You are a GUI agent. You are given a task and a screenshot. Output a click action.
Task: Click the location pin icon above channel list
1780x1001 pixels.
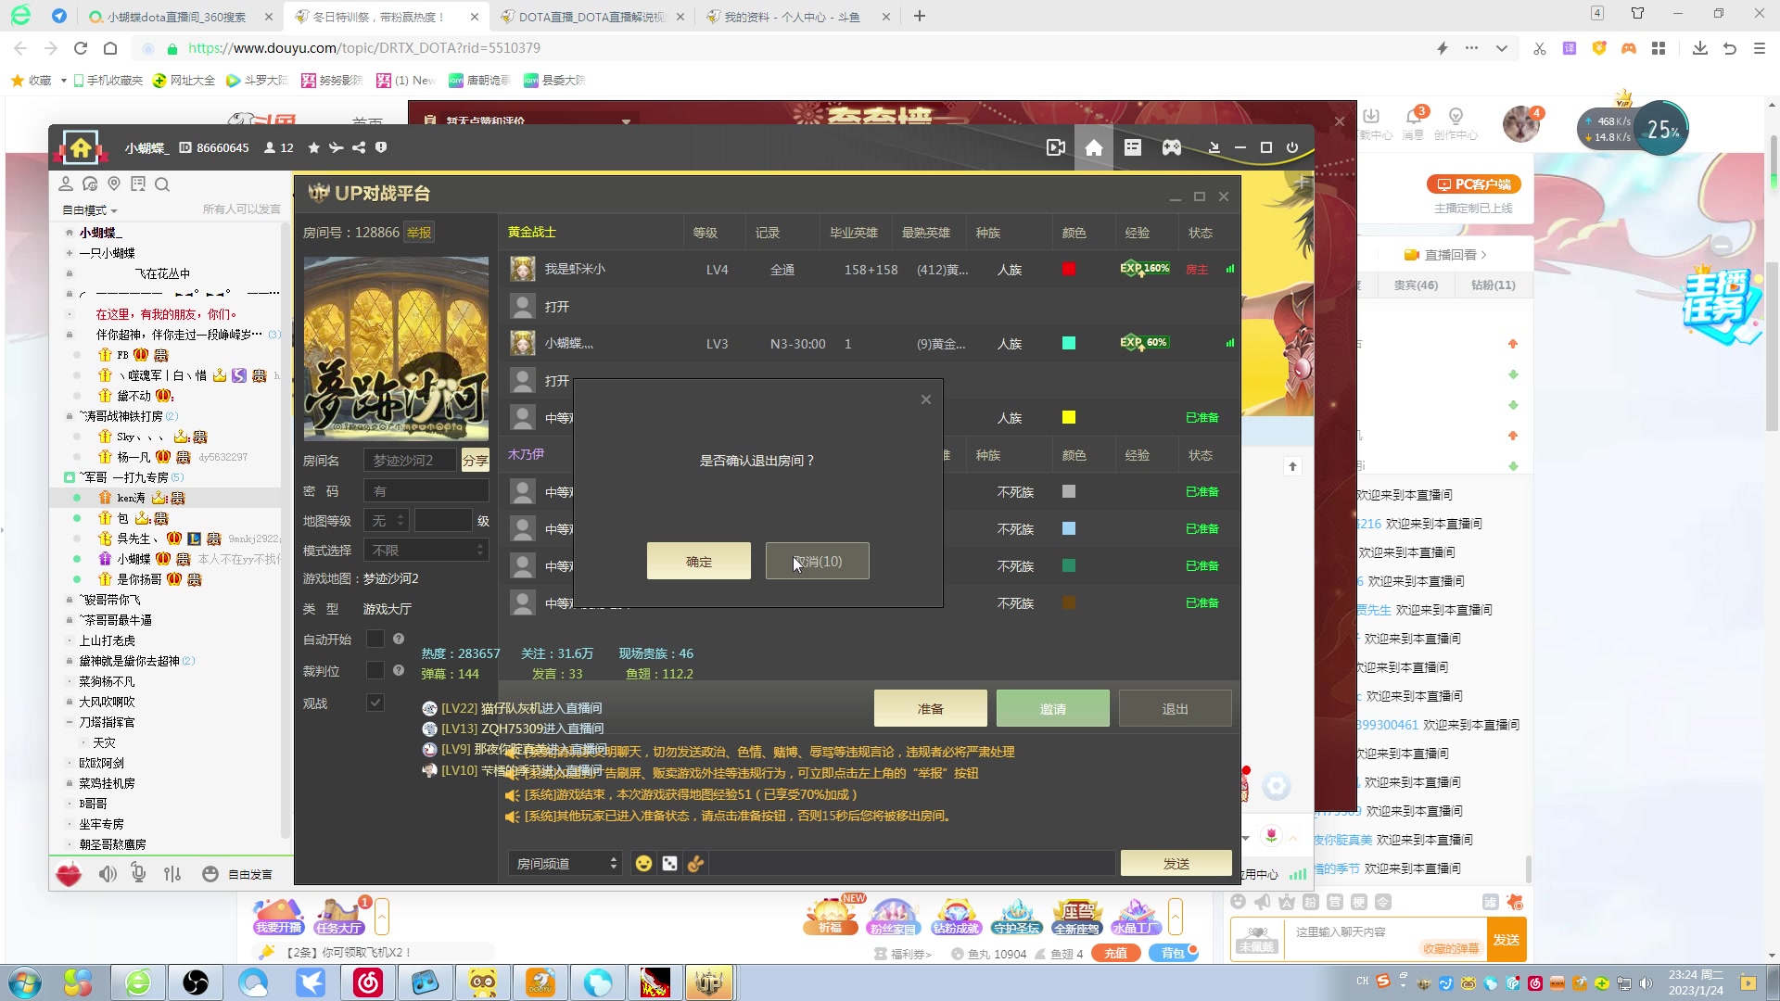pyautogui.click(x=114, y=184)
